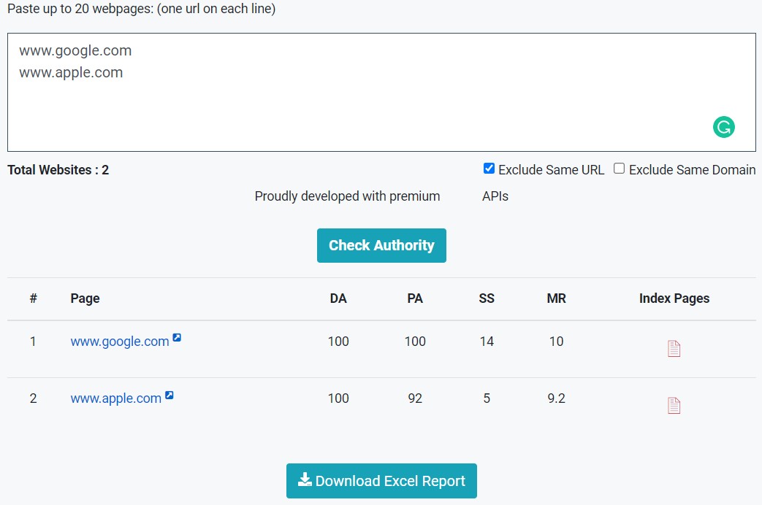Click the Paste up to 20 webpages label
This screenshot has width=762, height=505.
click(x=142, y=9)
